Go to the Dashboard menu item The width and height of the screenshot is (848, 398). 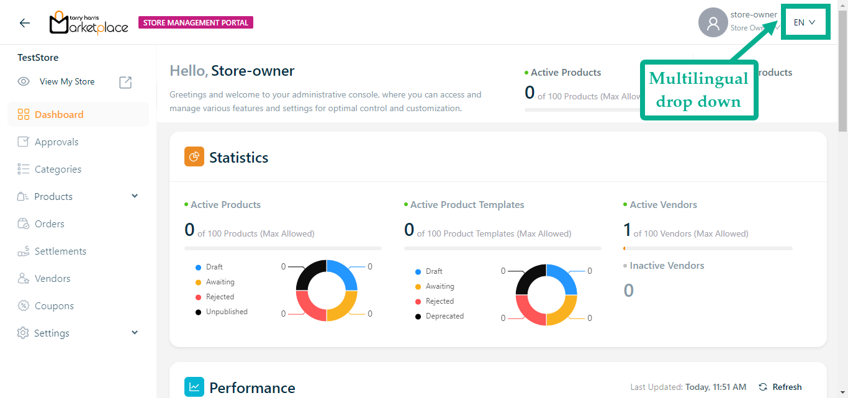59,115
